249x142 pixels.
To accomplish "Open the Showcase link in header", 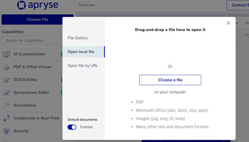I will click(x=87, y=5).
